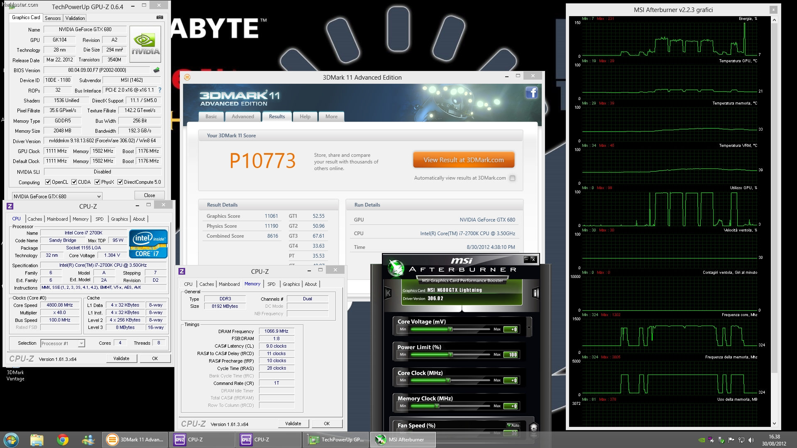Click View Result at 3DMark.com button
This screenshot has height=448, width=797.
coord(464,160)
